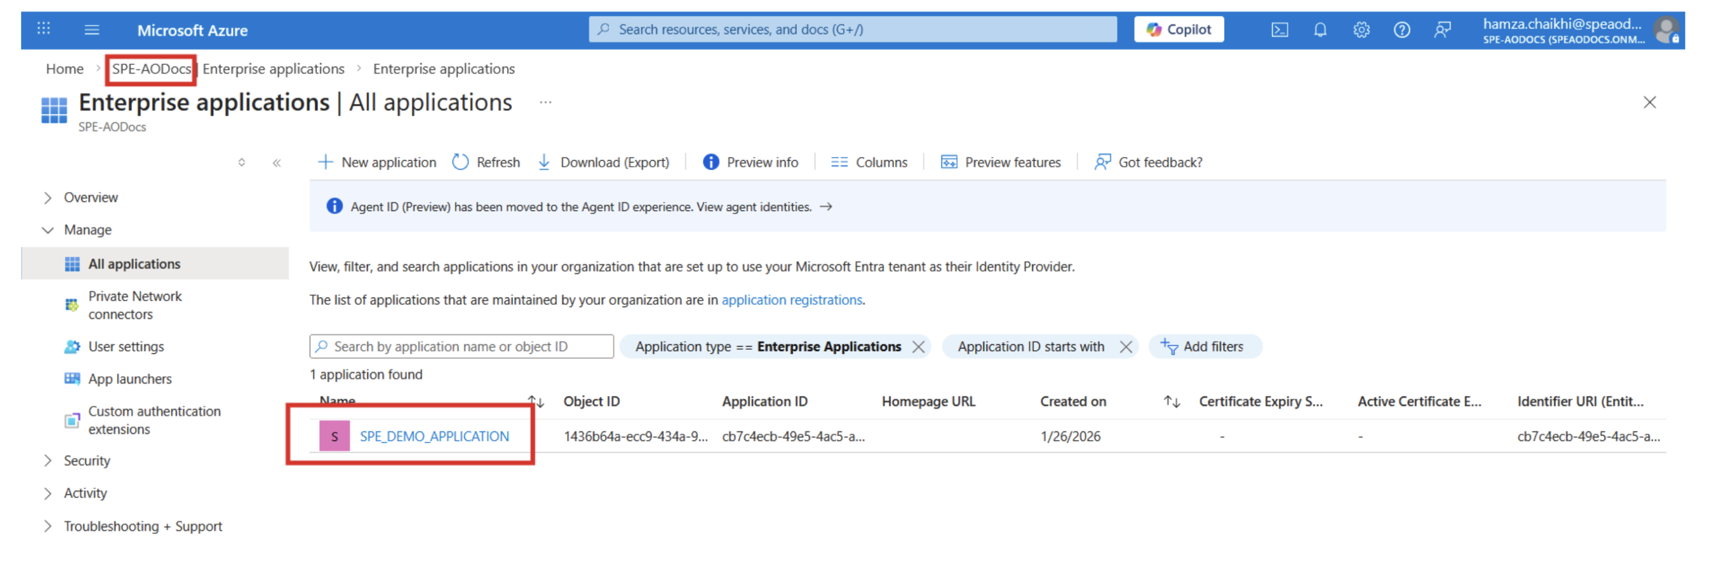Viewport: 1709px width, 565px height.
Task: Expand the Security section
Action: (48, 461)
